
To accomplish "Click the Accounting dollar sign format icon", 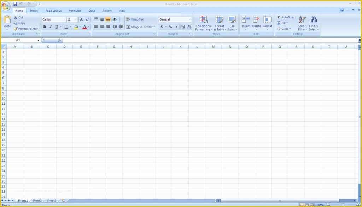I will [x=162, y=27].
